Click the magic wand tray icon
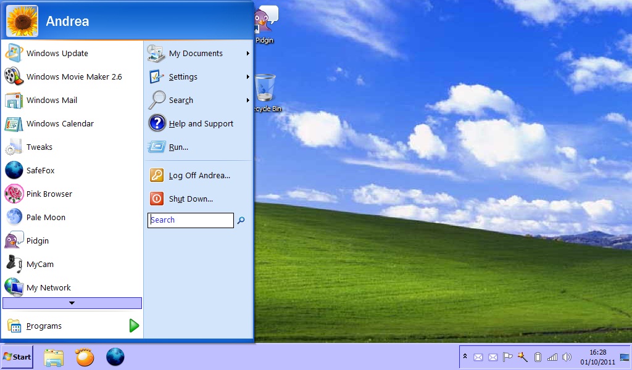This screenshot has width=632, height=370. tap(523, 356)
